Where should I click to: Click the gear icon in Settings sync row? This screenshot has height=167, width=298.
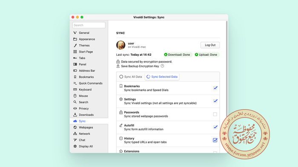pos(121,99)
